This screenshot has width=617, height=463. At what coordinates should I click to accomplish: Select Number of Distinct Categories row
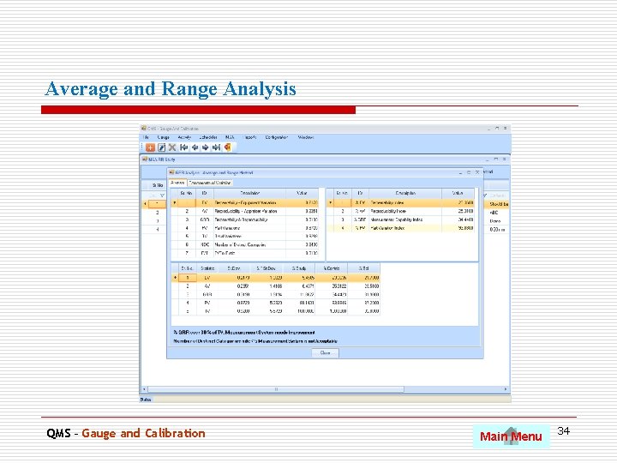click(244, 245)
